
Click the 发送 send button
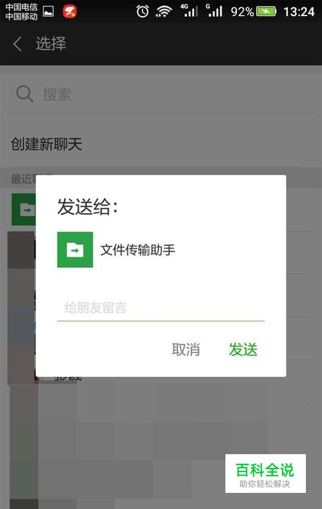click(x=243, y=350)
